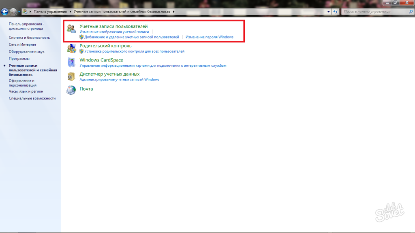The height and width of the screenshot is (233, 415).
Task: Click the Родительский контроль category icon
Action: click(x=71, y=49)
